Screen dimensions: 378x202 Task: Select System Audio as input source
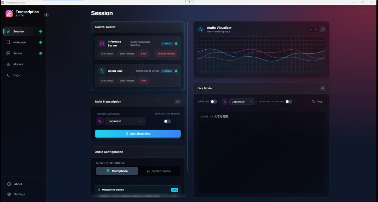click(159, 171)
